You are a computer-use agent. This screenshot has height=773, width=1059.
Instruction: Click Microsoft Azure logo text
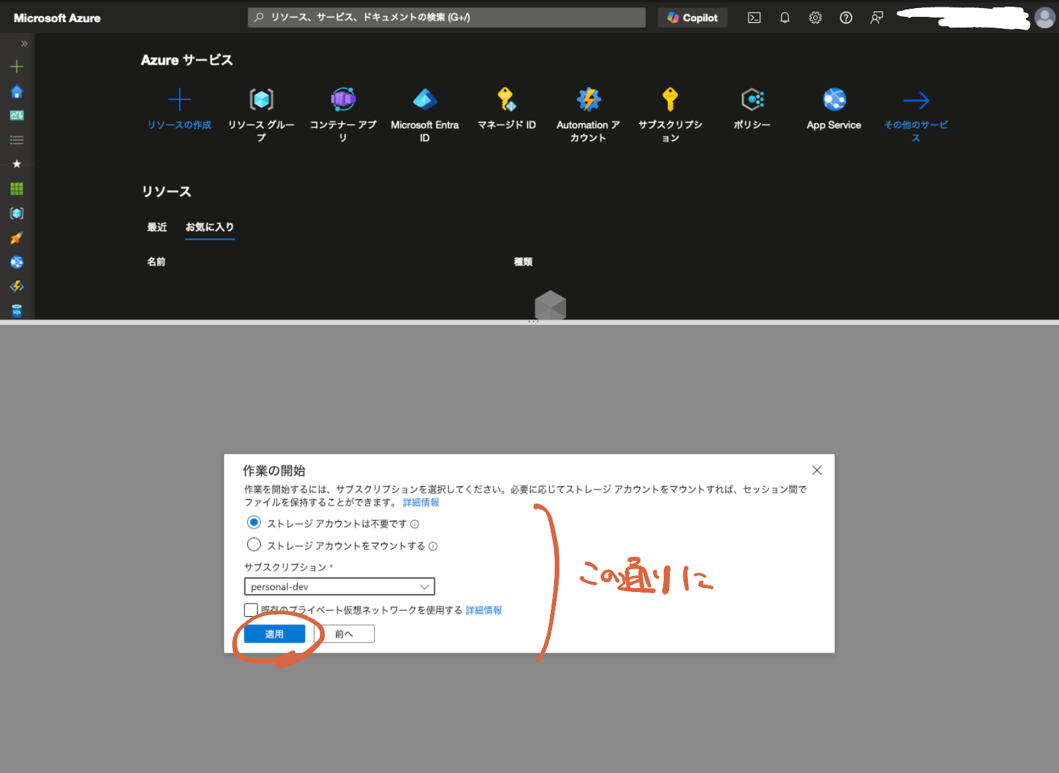[57, 18]
